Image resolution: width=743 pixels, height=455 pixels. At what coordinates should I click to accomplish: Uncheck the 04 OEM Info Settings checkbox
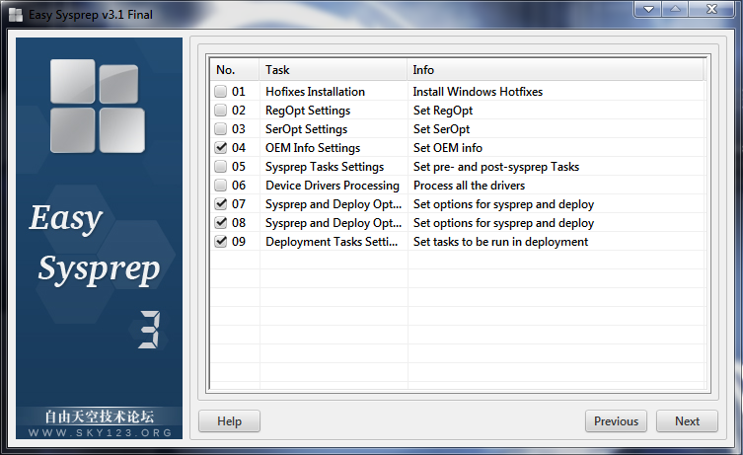coord(220,147)
